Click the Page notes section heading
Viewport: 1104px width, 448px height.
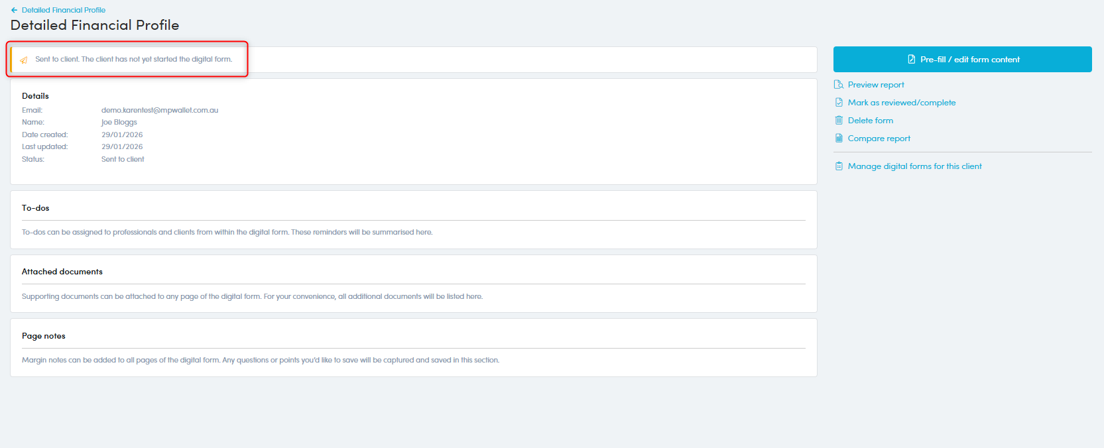(x=44, y=336)
